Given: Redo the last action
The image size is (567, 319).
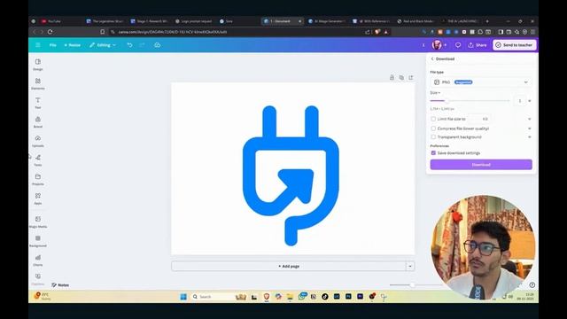Looking at the screenshot, I should pos(142,45).
